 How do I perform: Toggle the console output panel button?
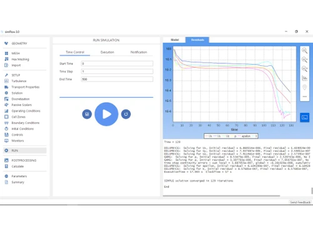click(305, 117)
